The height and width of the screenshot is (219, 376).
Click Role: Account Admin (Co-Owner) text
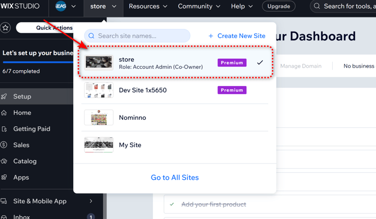click(x=161, y=67)
